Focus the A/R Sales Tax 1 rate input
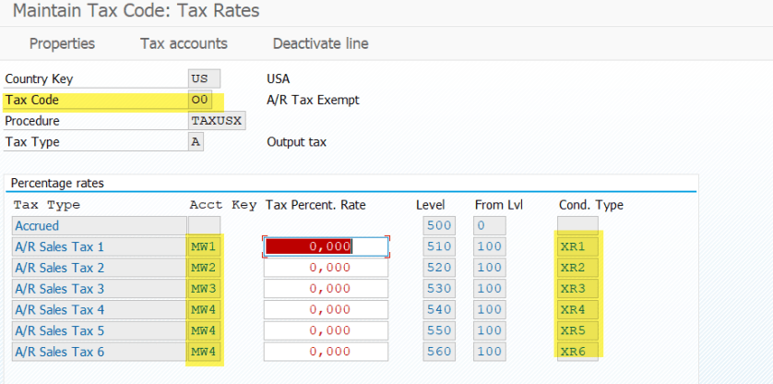 (x=327, y=246)
